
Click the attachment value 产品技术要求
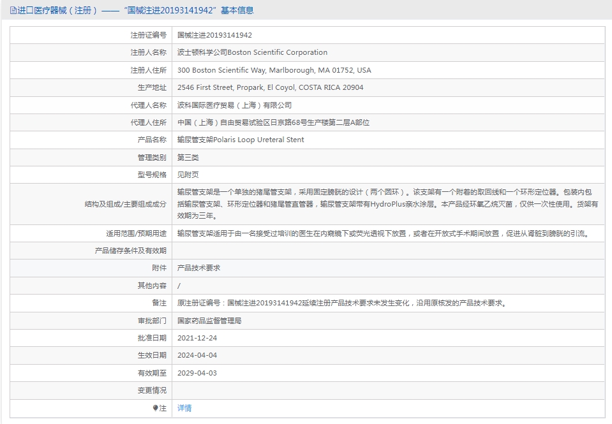(199, 268)
